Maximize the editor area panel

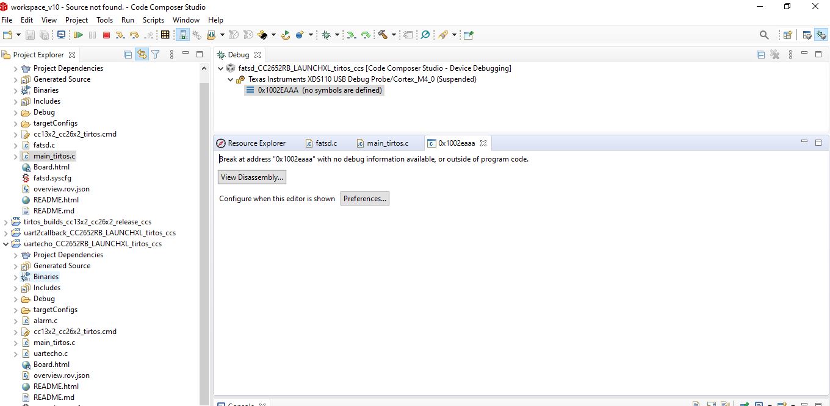point(818,142)
